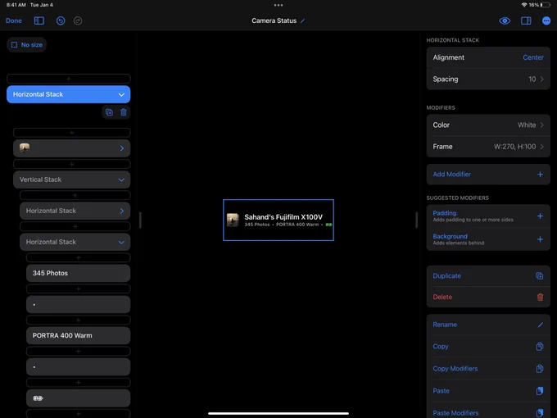Click Add Modifier
The image size is (557, 418).
pos(488,174)
